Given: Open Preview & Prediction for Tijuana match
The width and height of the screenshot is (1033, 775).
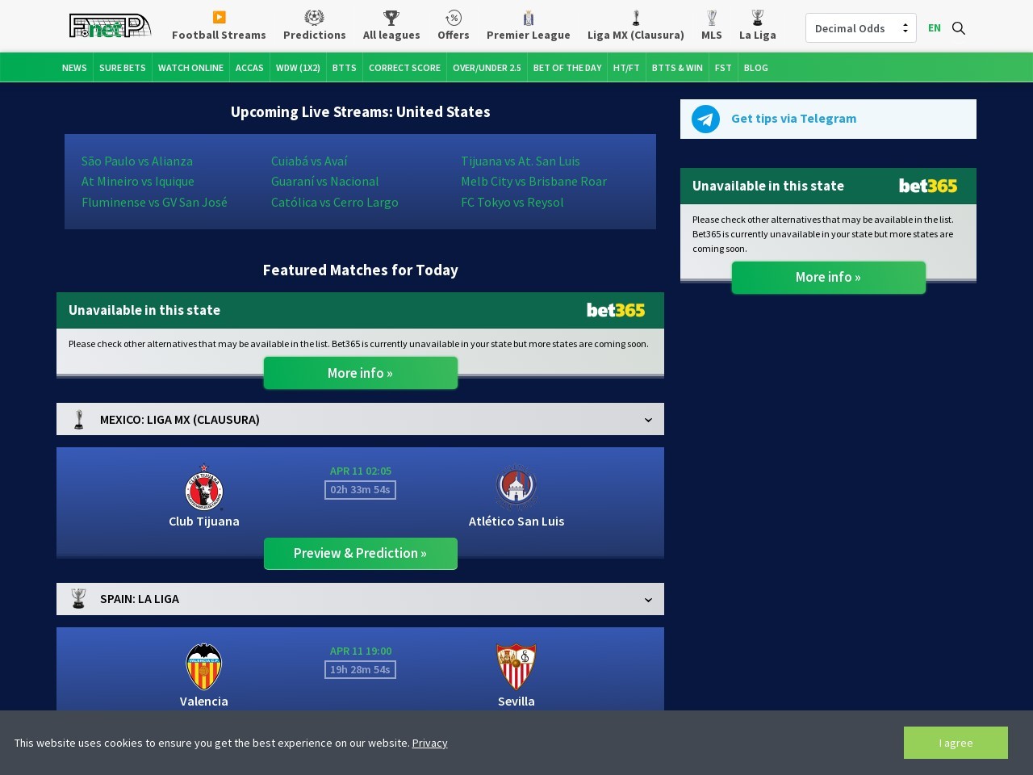Looking at the screenshot, I should 360,554.
